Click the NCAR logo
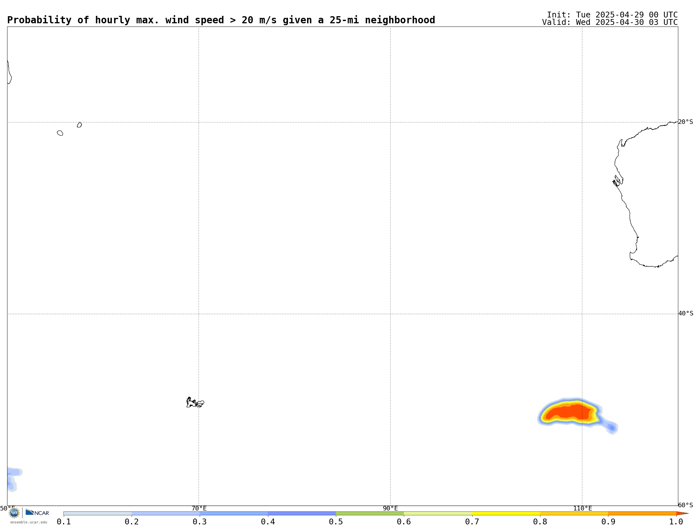The height and width of the screenshot is (526, 699). (37, 512)
